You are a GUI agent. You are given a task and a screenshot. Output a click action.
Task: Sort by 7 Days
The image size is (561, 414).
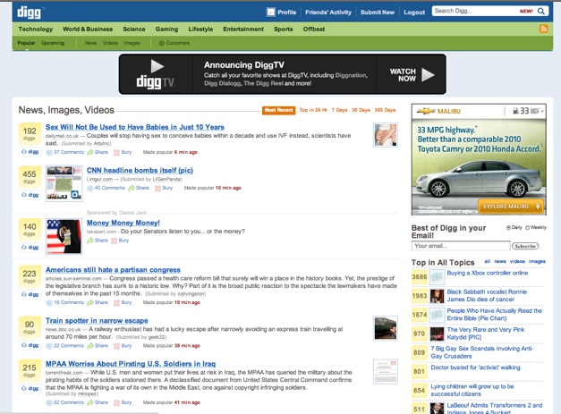tap(339, 110)
